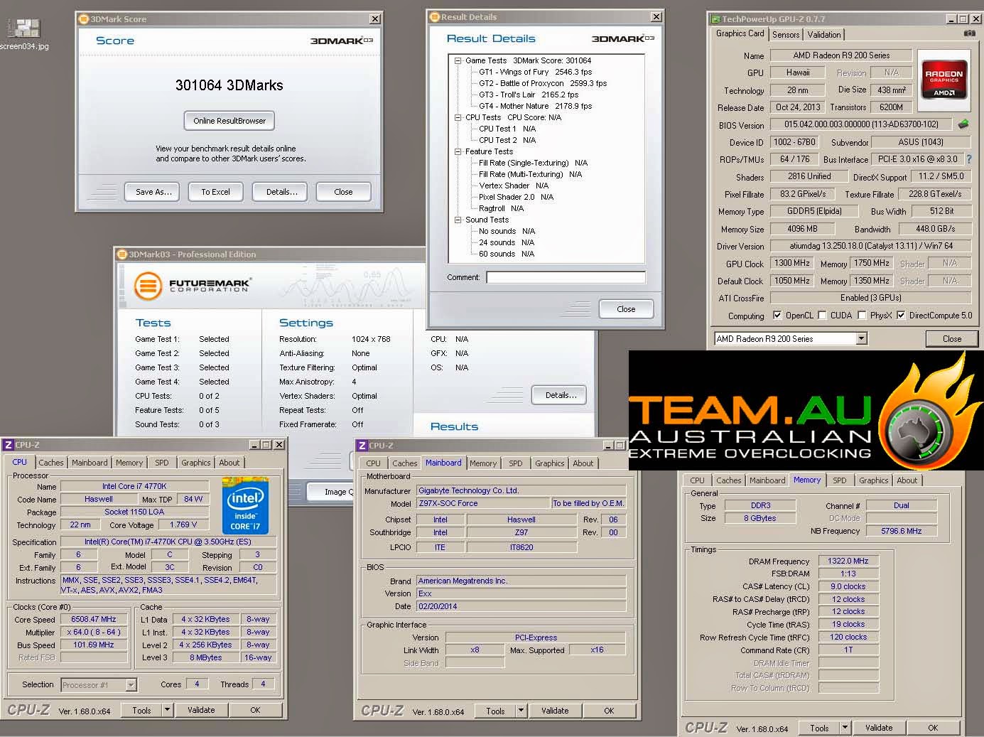
Task: Click Validate in the CPU-Z Mainboard window
Action: pos(555,711)
